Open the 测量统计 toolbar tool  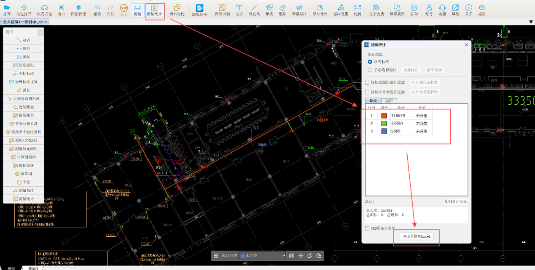pos(154,10)
